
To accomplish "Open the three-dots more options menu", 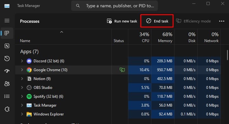I will 221,21.
